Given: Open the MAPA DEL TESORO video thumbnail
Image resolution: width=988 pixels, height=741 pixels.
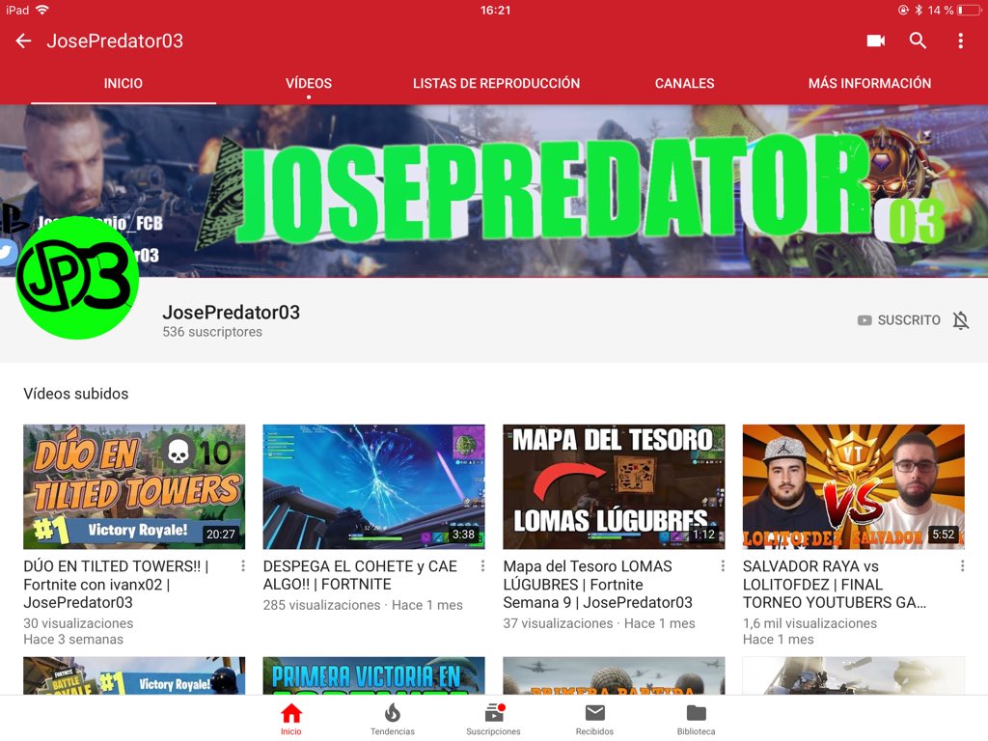Looking at the screenshot, I should pos(614,486).
